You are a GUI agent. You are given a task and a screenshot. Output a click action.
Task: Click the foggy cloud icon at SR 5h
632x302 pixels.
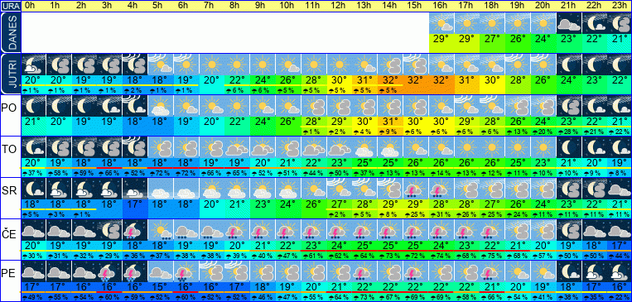pos(161,189)
